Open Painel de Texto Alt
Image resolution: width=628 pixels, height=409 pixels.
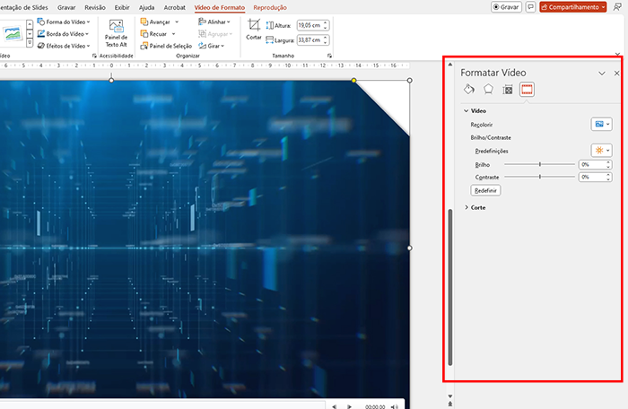point(117,33)
